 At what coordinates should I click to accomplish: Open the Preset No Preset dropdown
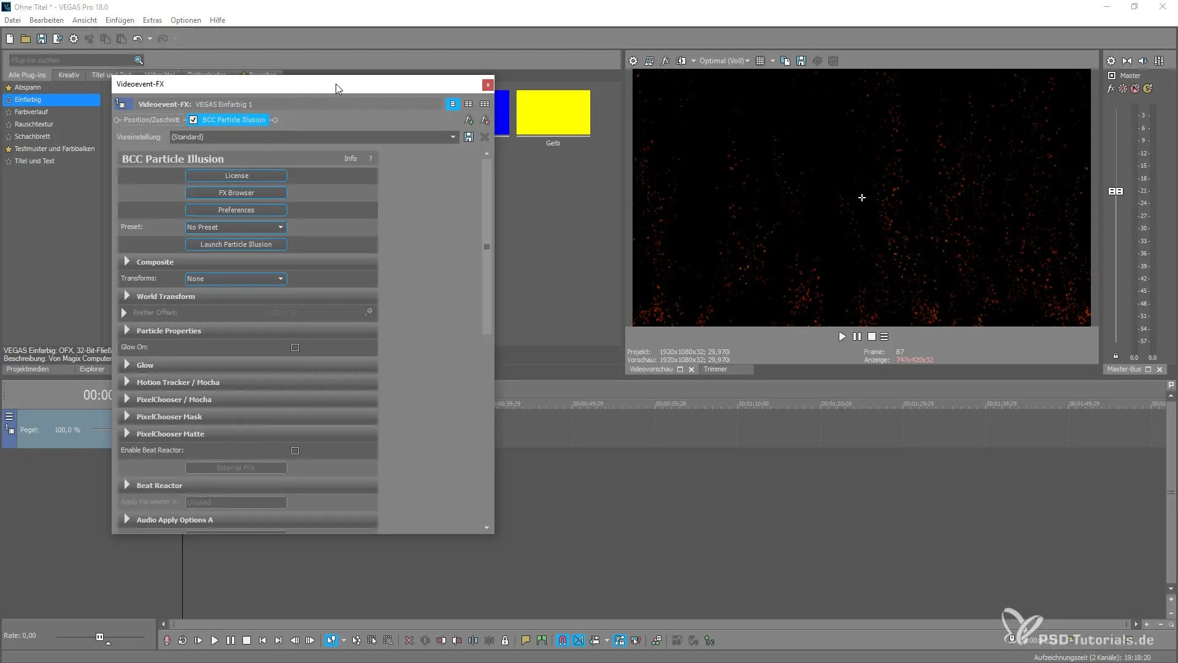pos(236,227)
